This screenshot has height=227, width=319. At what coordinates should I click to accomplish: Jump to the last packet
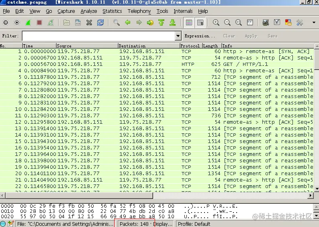172,22
